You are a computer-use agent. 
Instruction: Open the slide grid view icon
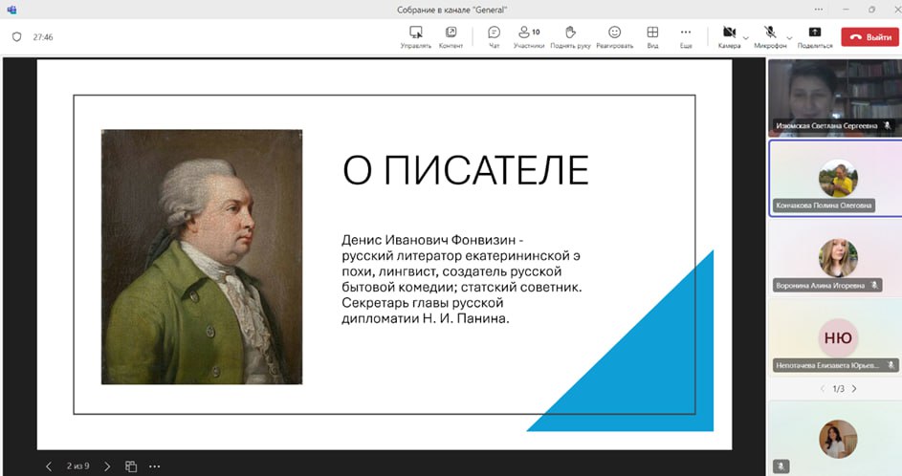coord(131,466)
